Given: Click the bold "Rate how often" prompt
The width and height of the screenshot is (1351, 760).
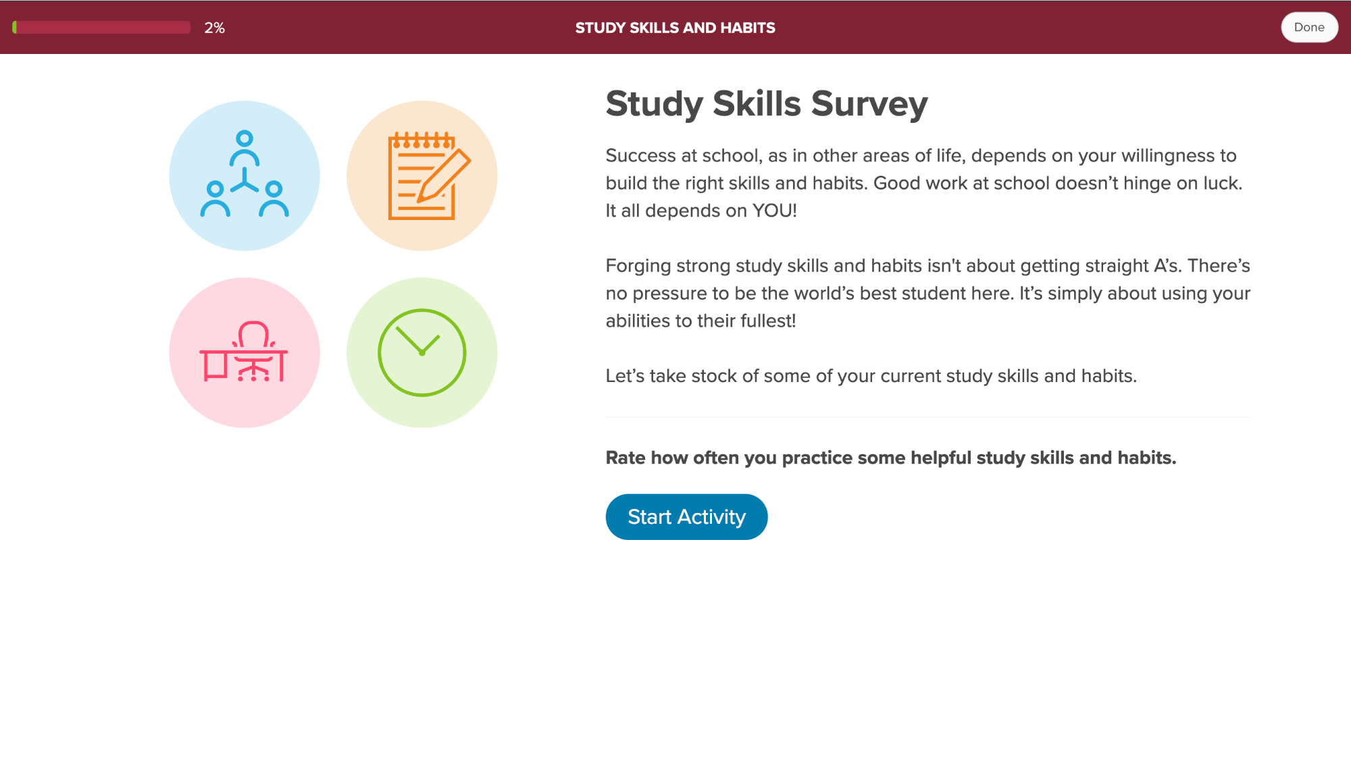Looking at the screenshot, I should 890,458.
